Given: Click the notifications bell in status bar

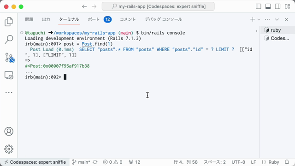Looking at the screenshot, I should (x=287, y=162).
